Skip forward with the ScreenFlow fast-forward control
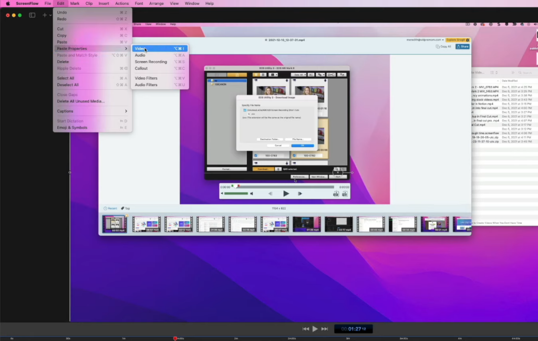The image size is (538, 341). pos(325,328)
